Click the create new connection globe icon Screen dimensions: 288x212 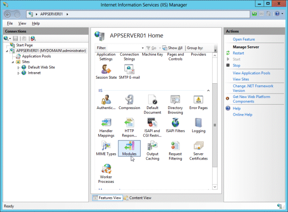click(6, 39)
